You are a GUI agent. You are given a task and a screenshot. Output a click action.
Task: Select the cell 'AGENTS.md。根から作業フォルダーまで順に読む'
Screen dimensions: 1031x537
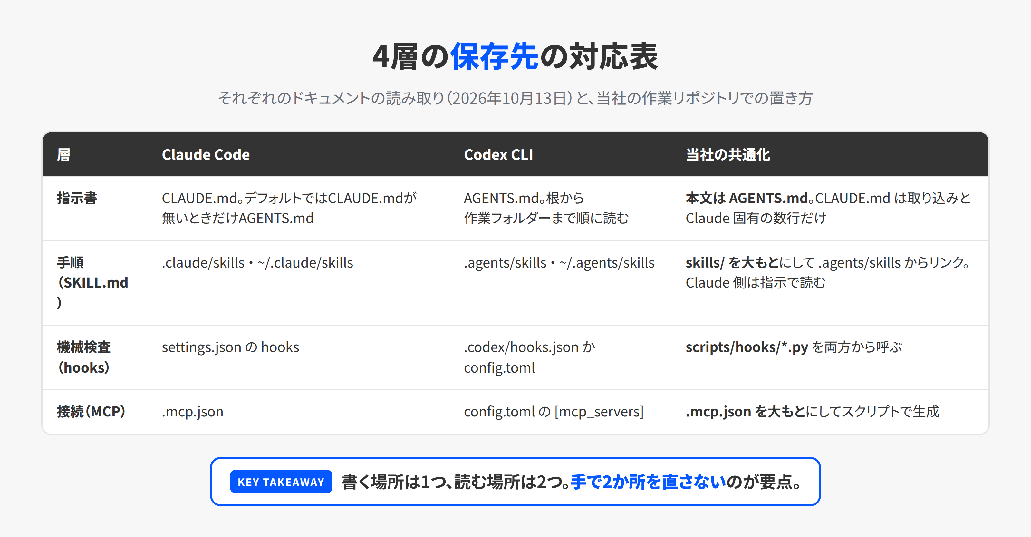[x=546, y=208]
